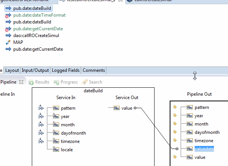
Task: Click the valuedate link endpoint in Pipeline Out
Action: (177, 149)
